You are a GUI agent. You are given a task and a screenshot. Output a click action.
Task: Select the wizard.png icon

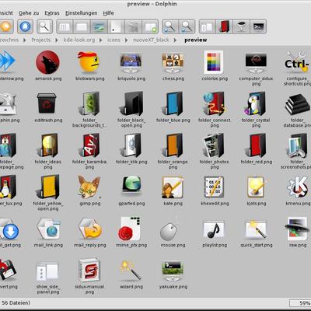click(x=131, y=270)
